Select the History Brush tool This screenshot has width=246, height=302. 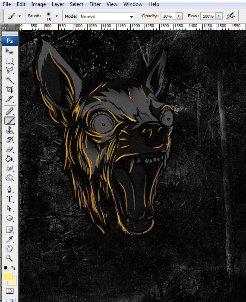click(9, 140)
